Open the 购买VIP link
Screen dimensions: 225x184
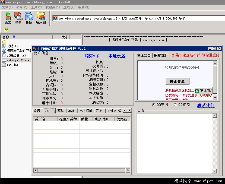tap(92, 56)
